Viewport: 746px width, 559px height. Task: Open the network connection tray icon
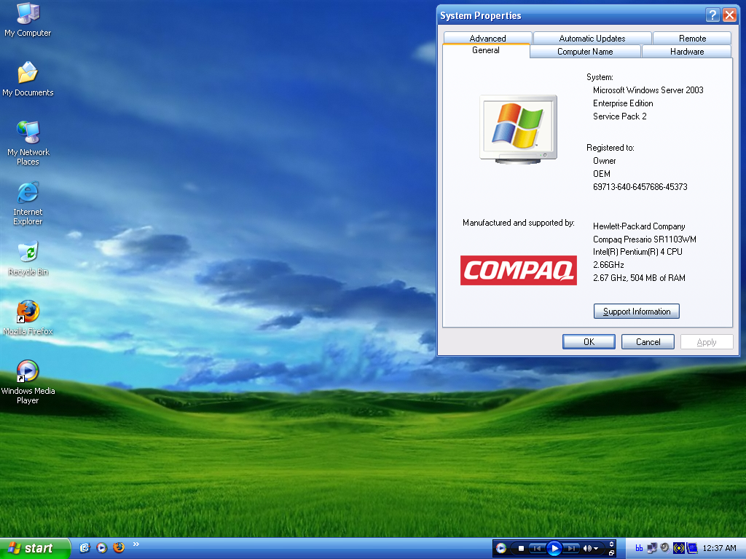tap(652, 549)
